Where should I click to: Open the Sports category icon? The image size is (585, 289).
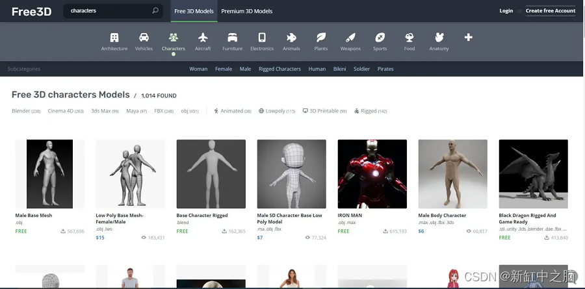pyautogui.click(x=380, y=37)
